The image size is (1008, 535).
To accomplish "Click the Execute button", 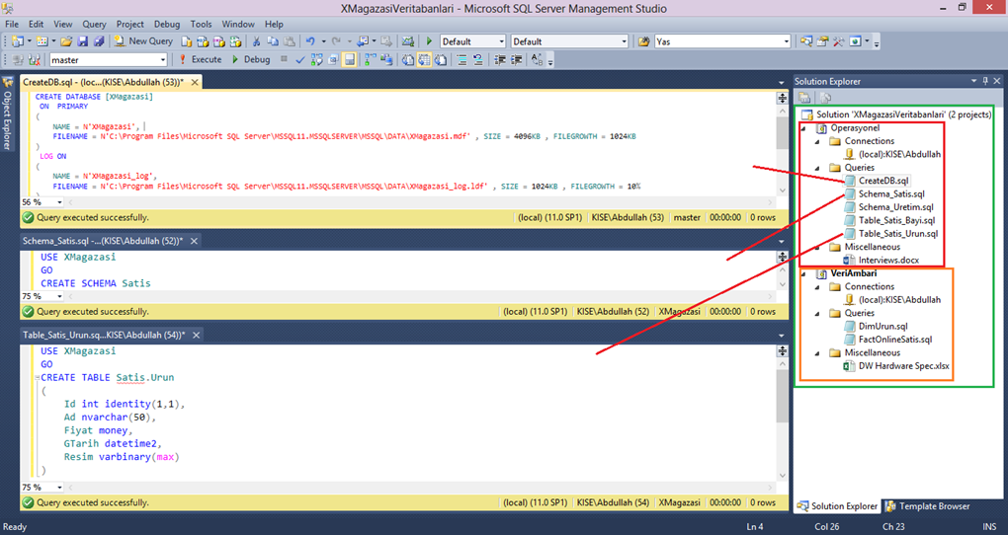I will (200, 60).
